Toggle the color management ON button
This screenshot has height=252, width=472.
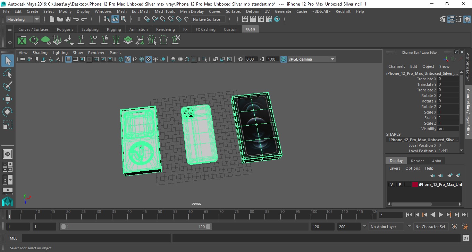click(x=284, y=59)
